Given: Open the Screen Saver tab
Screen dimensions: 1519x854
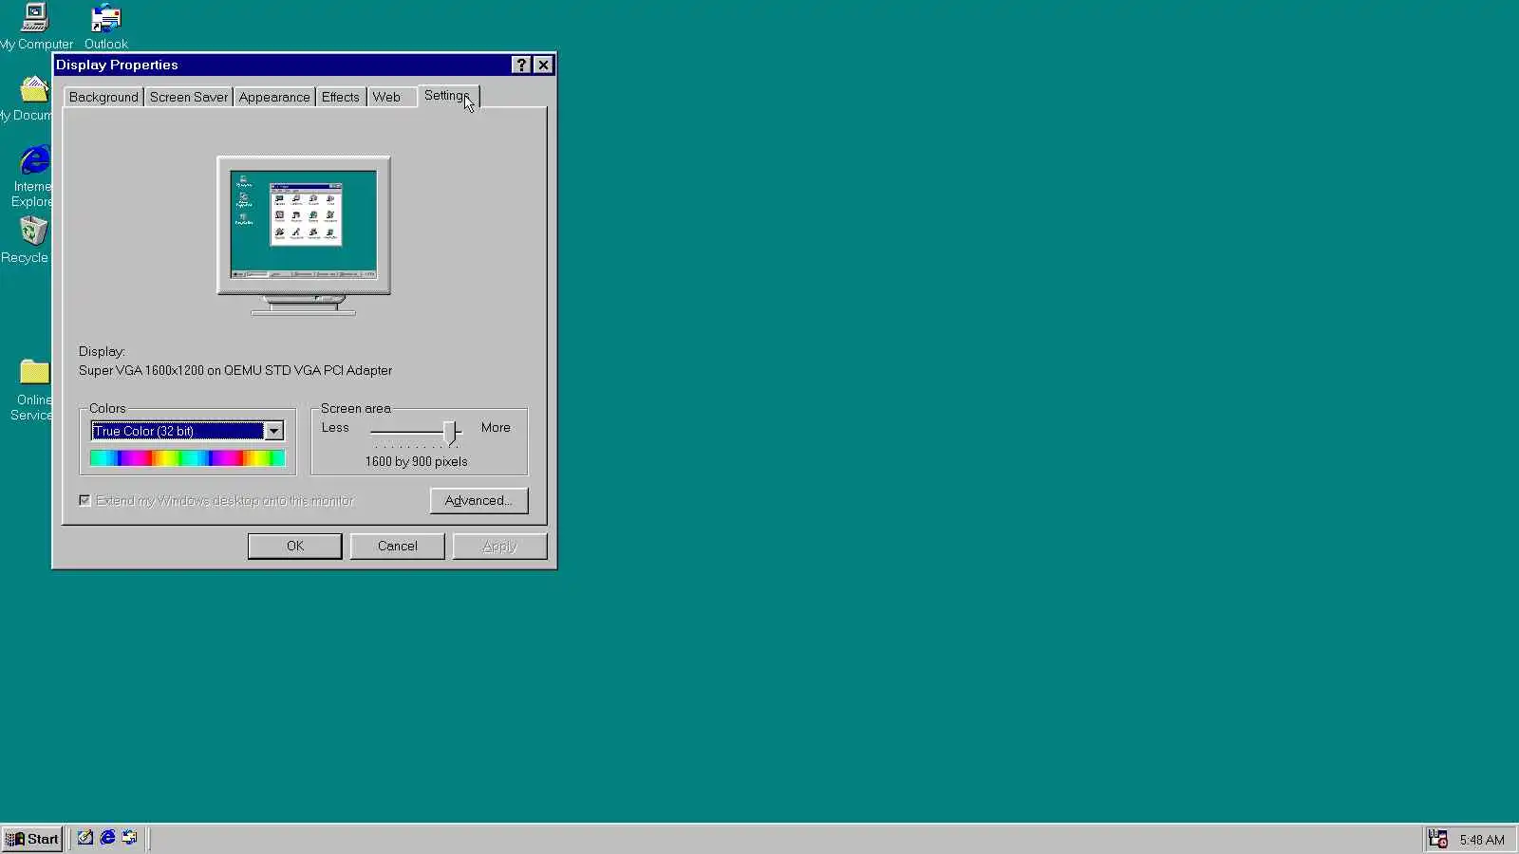Looking at the screenshot, I should 189,97.
